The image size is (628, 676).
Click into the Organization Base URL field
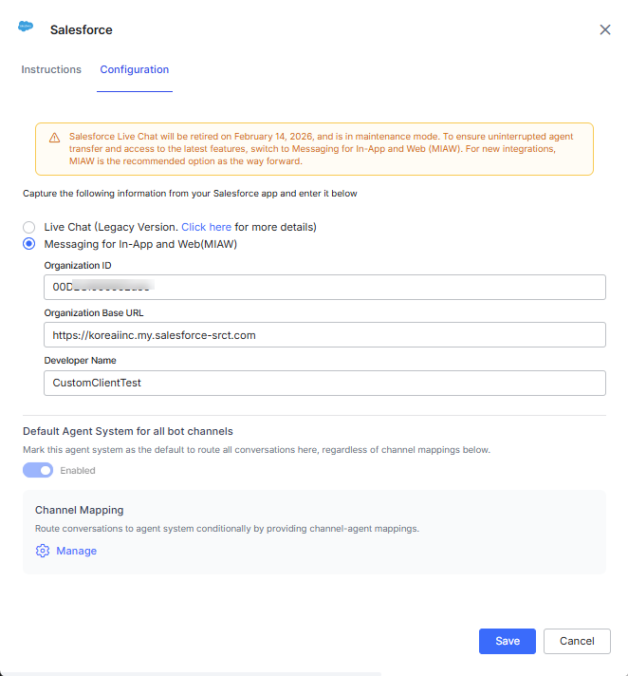pyautogui.click(x=324, y=334)
